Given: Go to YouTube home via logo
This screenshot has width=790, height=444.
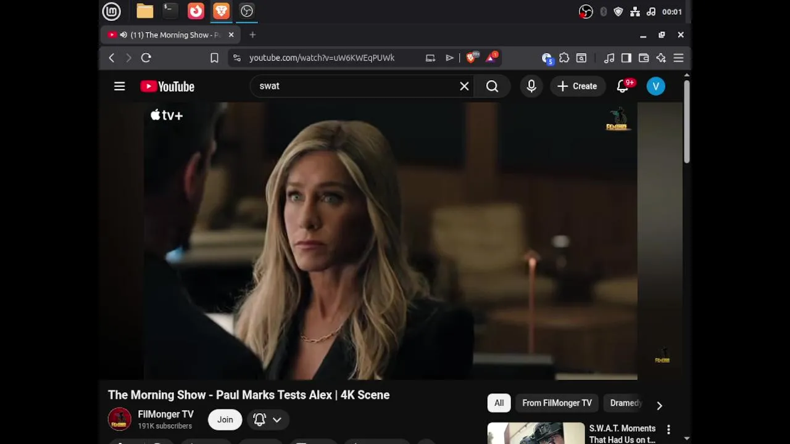Looking at the screenshot, I should click(x=167, y=86).
